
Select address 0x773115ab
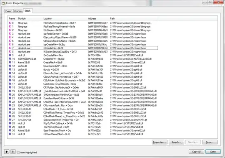94,123
